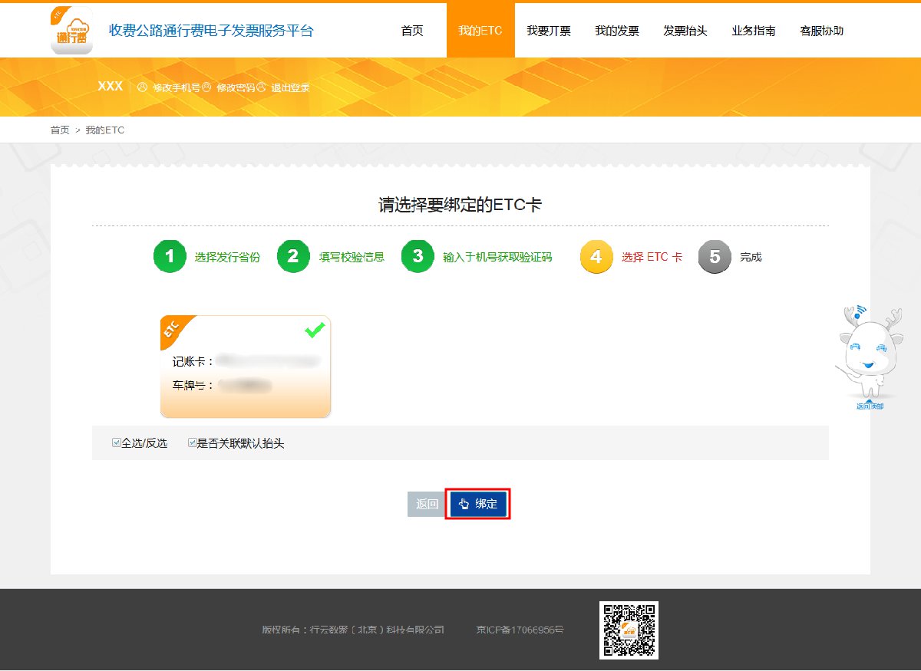921x671 pixels.
Task: Click the 退出登录 link
Action: pyautogui.click(x=290, y=87)
